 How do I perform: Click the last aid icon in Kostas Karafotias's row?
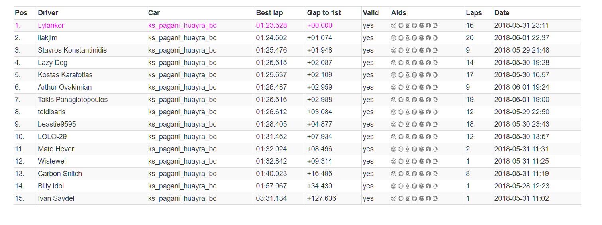coord(435,75)
